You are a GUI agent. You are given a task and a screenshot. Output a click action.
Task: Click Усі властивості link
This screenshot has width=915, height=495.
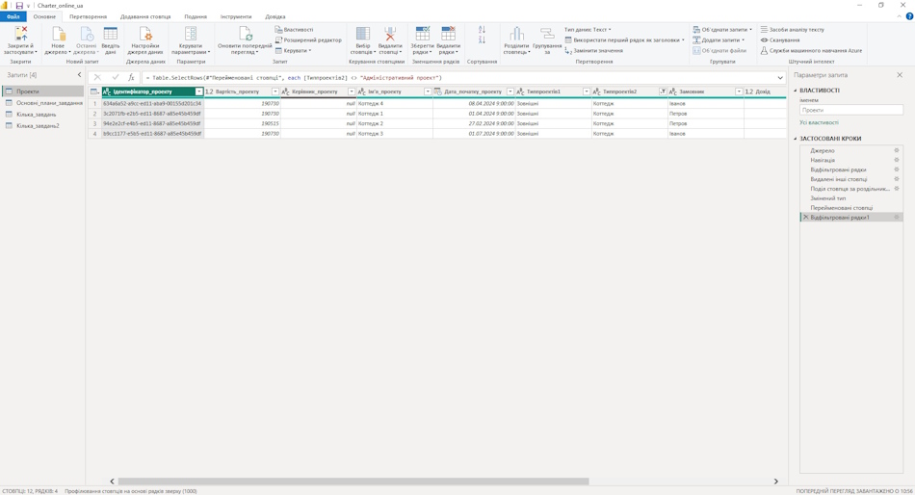click(819, 122)
